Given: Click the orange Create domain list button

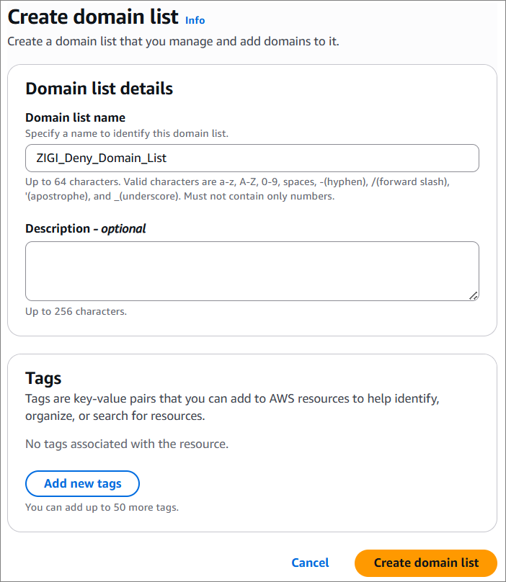Looking at the screenshot, I should [426, 563].
